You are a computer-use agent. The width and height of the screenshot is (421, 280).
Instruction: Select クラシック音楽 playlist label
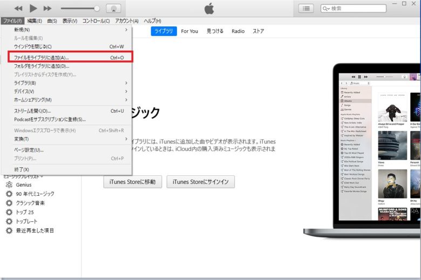coord(30,203)
